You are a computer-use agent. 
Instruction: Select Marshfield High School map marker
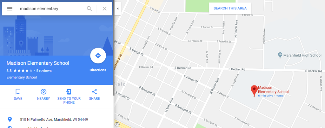(x=280, y=55)
